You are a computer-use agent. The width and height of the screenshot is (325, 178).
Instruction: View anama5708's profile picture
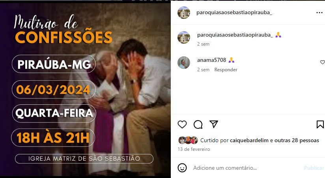pos(184,63)
